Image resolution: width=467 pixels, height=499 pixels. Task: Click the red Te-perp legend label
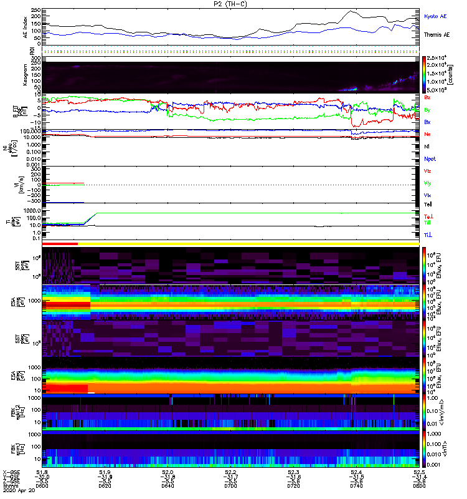tap(428, 216)
